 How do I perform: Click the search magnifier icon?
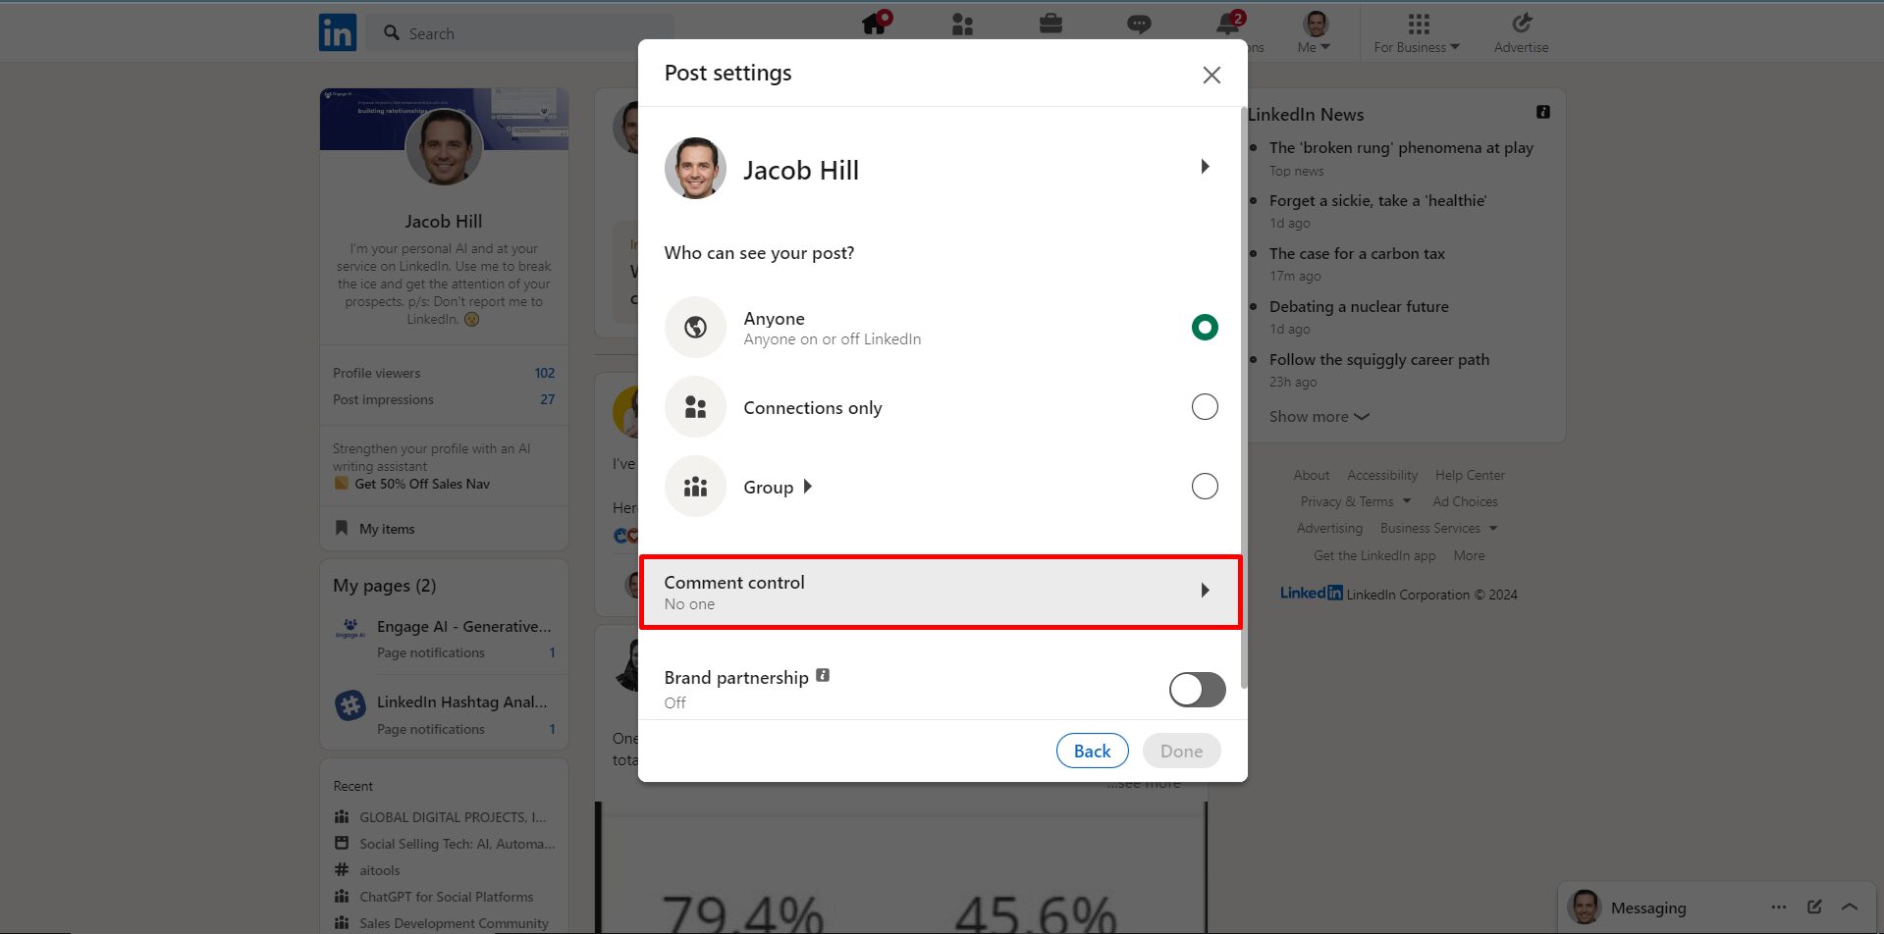pyautogui.click(x=392, y=32)
